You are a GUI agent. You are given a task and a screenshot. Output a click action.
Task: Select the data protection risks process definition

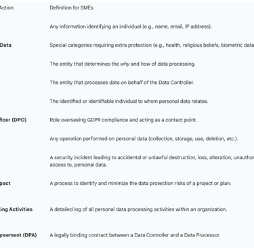[140, 184]
